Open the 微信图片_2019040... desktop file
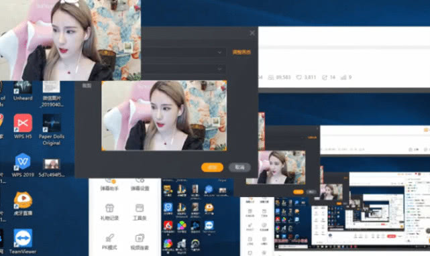The width and height of the screenshot is (430, 256). point(52,94)
